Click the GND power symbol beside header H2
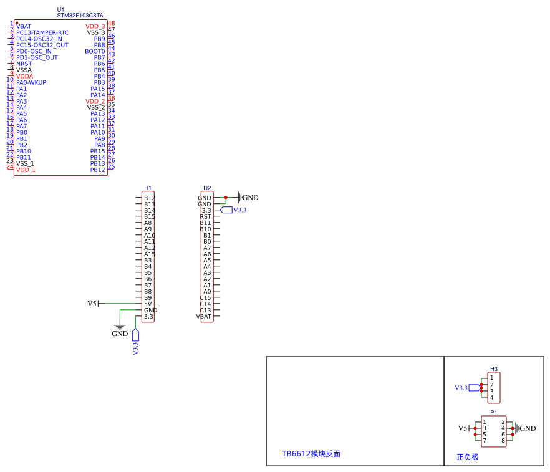The image size is (550, 472). coord(248,198)
